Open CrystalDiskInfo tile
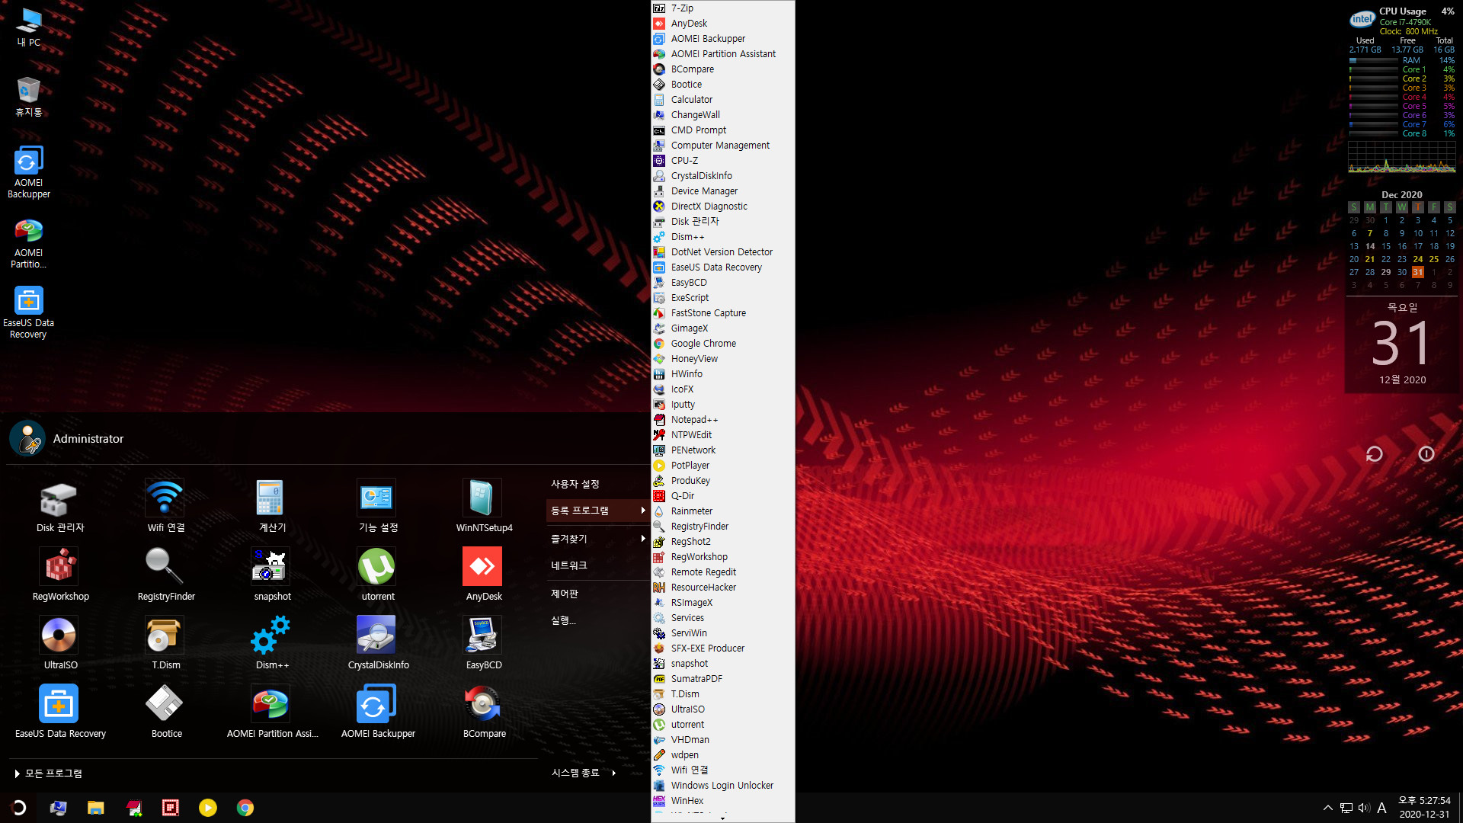 coord(378,644)
